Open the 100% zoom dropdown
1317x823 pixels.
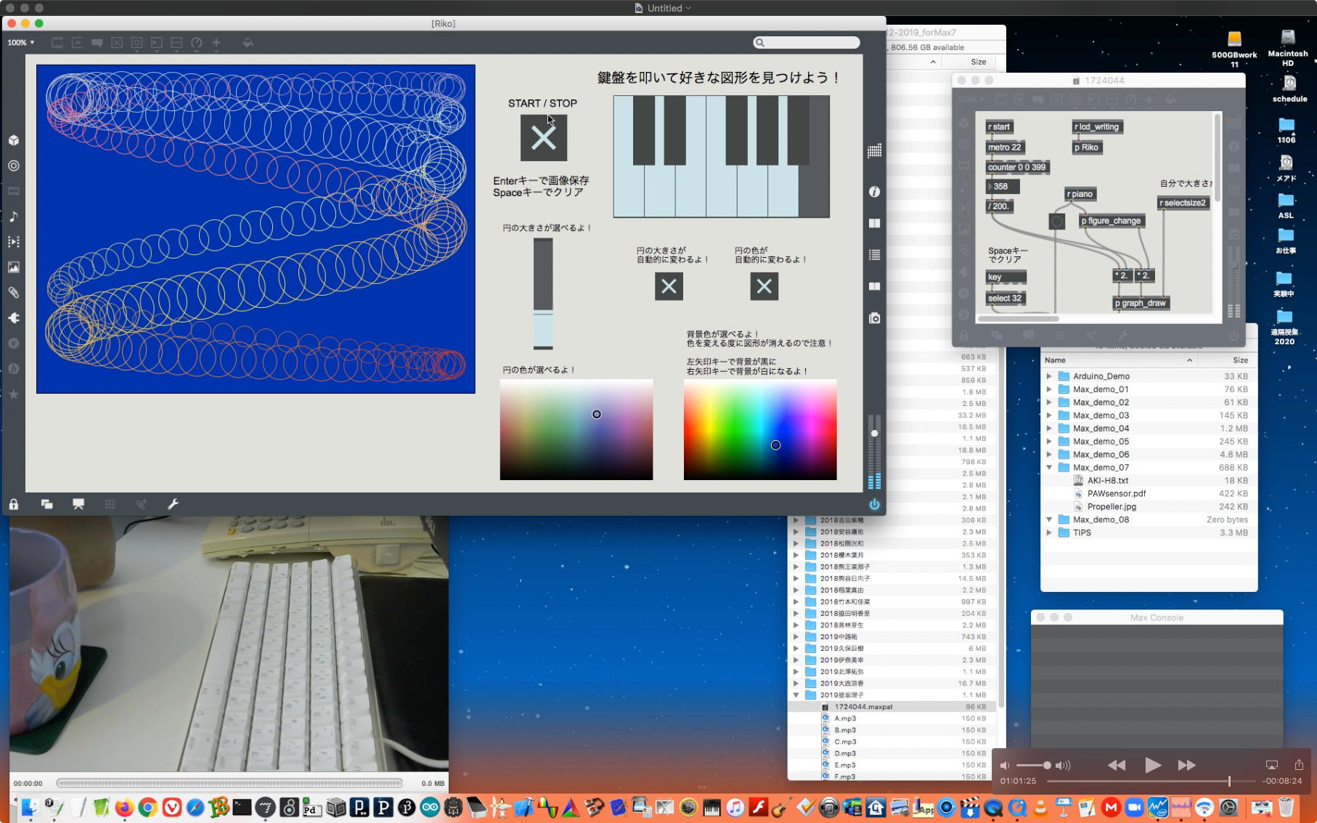click(x=20, y=43)
